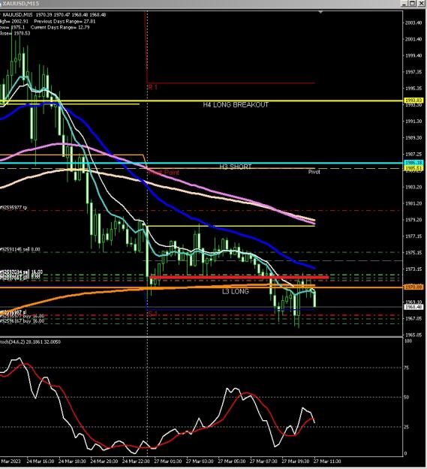
Task: Click the 2003.40 price axis label
Action: coord(413,23)
